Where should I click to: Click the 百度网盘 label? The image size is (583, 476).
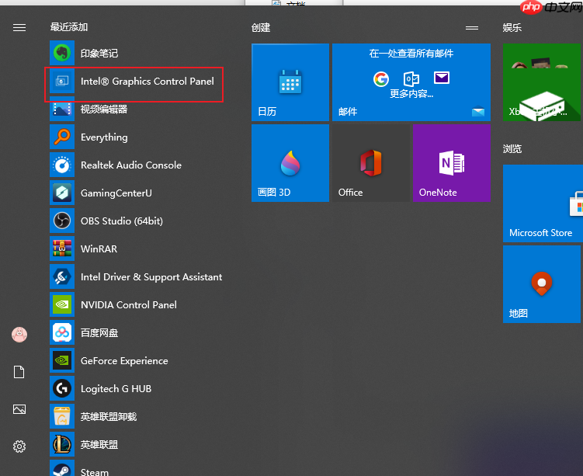click(x=99, y=332)
